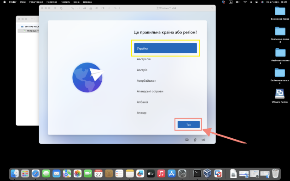Select Україна in the region list

click(x=165, y=48)
